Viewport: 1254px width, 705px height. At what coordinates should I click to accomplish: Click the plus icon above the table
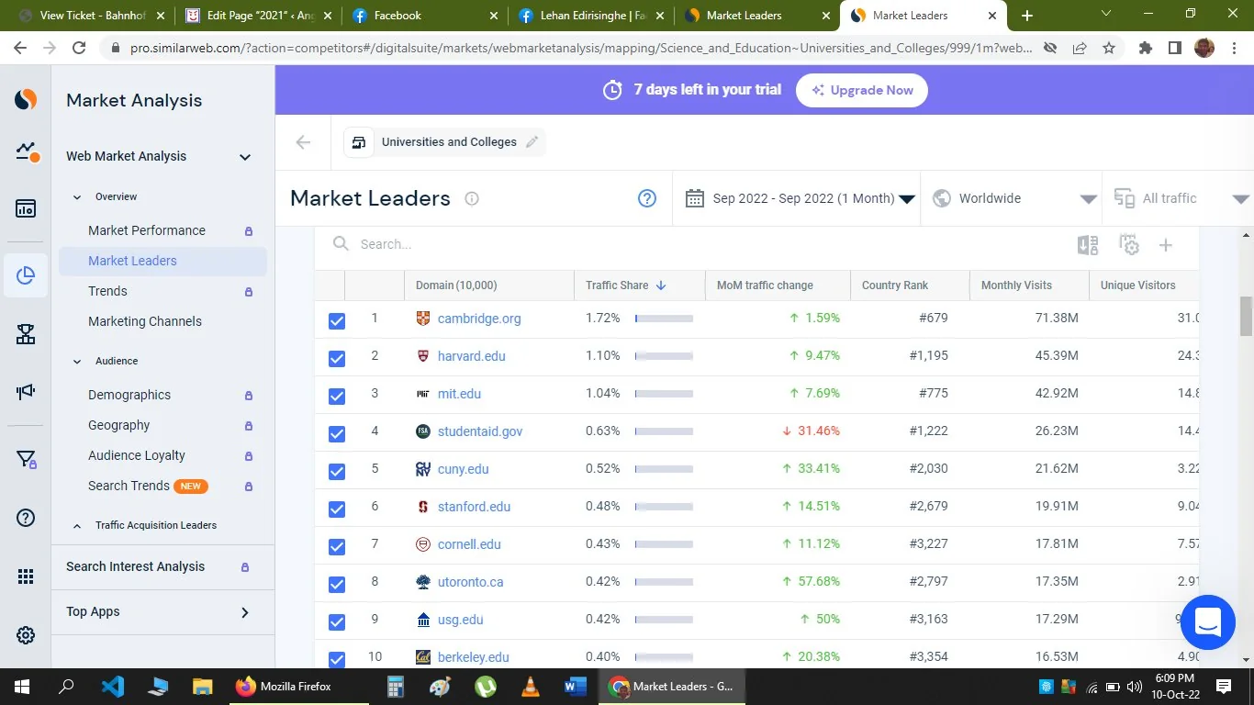[1166, 245]
